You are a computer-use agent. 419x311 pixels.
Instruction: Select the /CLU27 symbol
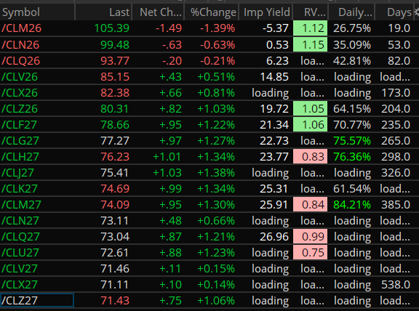click(20, 253)
